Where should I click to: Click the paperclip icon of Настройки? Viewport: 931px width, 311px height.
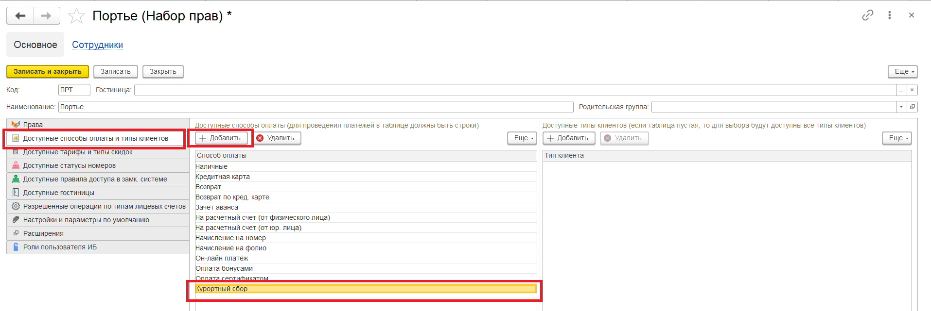[16, 220]
